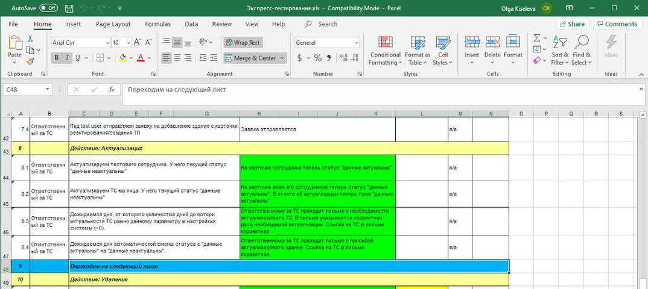Screen dimensions: 648x289
Task: Click Top Align icon
Action: pyautogui.click(x=166, y=42)
